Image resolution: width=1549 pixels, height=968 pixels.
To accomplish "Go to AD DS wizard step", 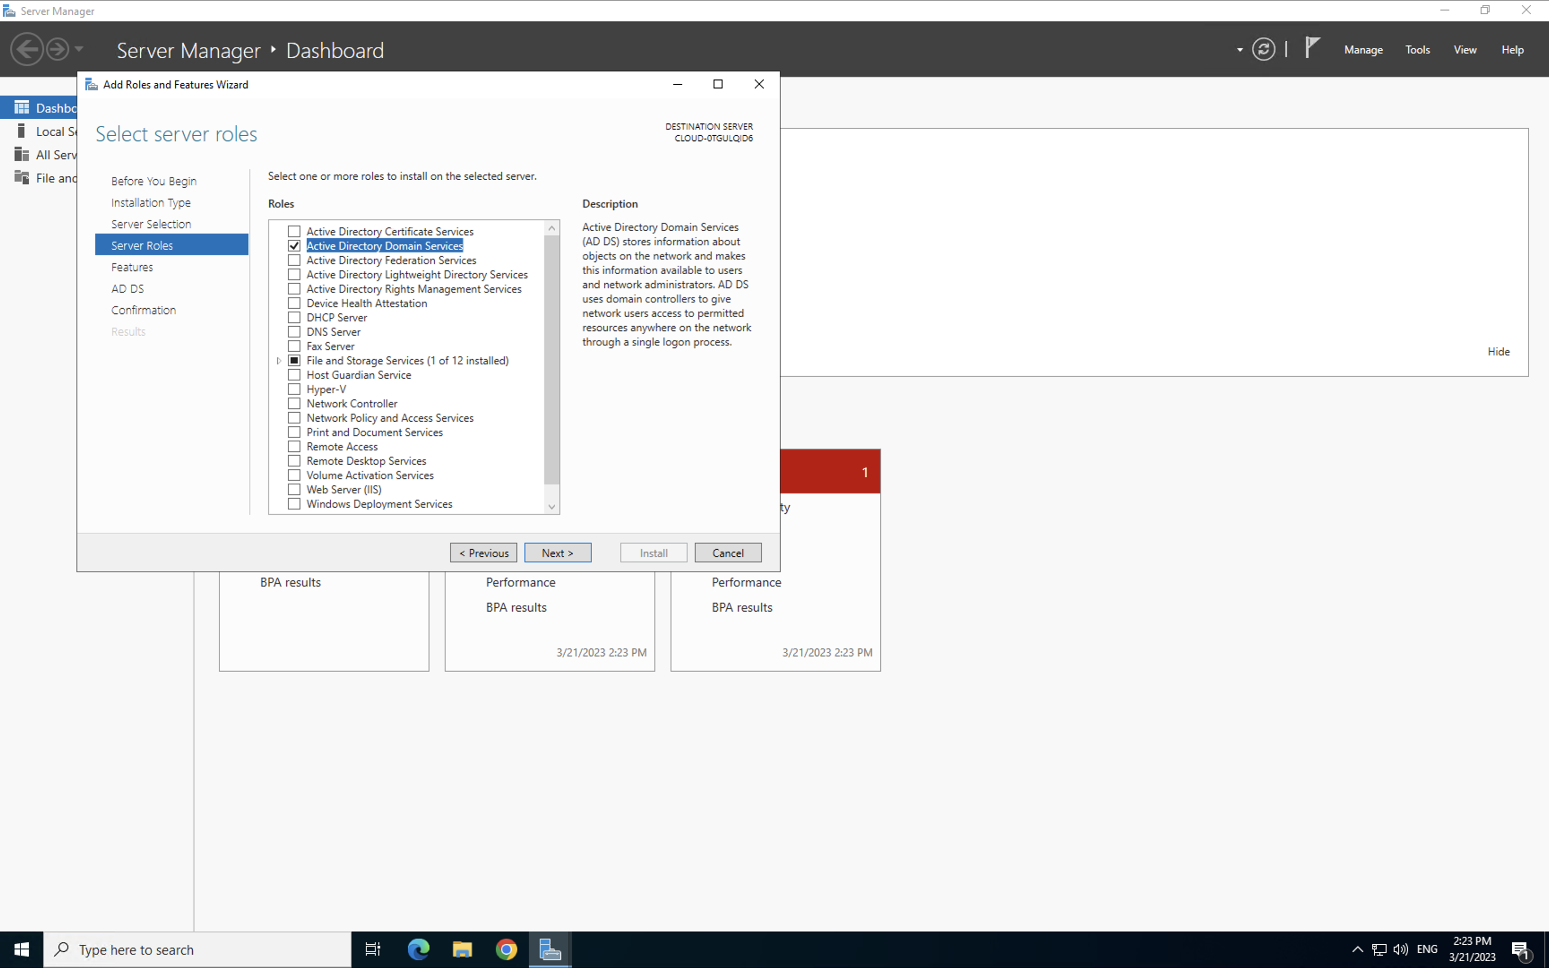I will click(x=127, y=289).
